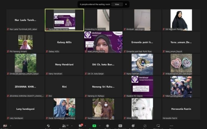Open the Reactions icon
Viewport: 207px width, 129px height.
133,126
